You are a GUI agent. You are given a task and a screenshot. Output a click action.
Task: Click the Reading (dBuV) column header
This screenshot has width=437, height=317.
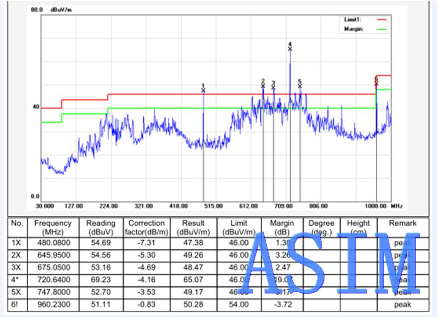click(x=101, y=227)
